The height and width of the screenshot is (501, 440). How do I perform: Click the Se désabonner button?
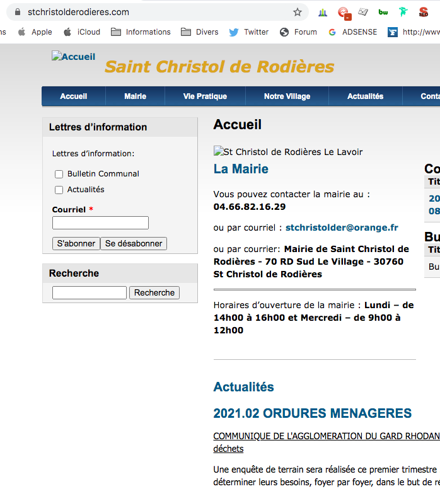134,243
